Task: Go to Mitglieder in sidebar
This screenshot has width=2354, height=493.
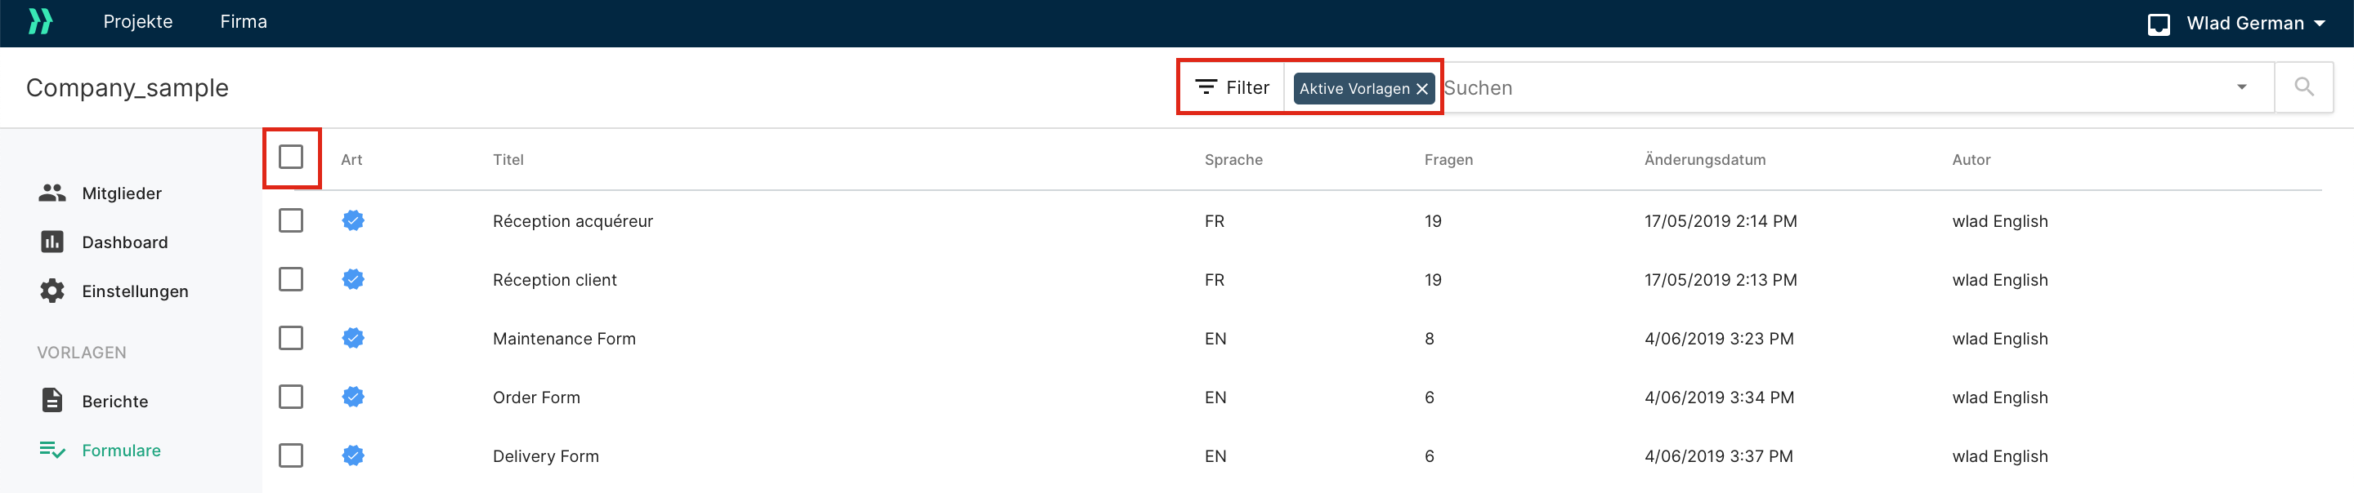Action: pos(122,193)
